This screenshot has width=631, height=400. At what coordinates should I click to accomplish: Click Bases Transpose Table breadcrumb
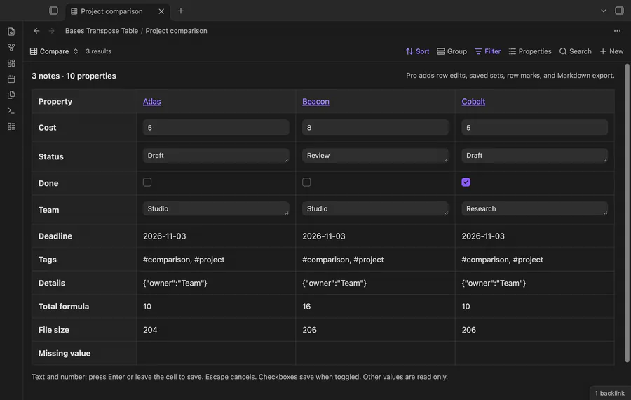[102, 31]
